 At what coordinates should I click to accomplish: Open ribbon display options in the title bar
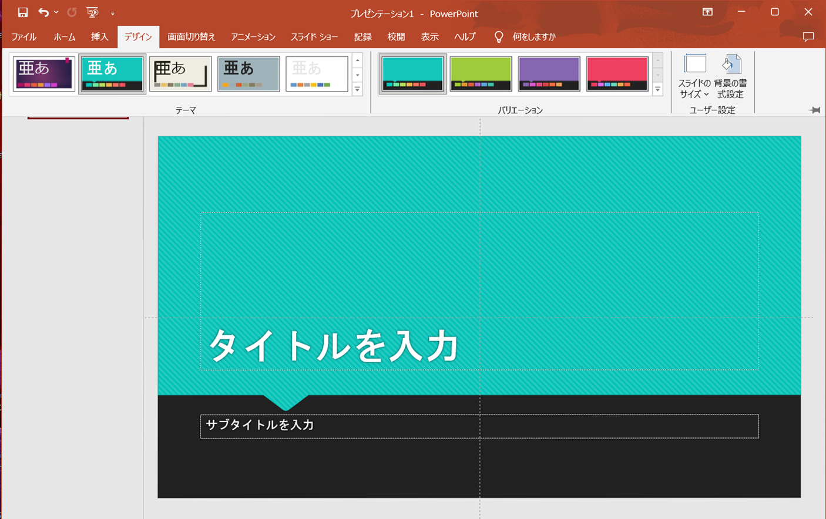(x=708, y=12)
